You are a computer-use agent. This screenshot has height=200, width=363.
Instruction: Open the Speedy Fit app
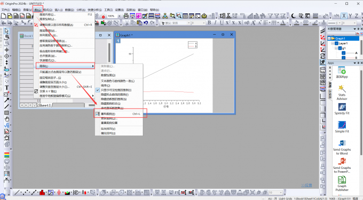point(342,109)
